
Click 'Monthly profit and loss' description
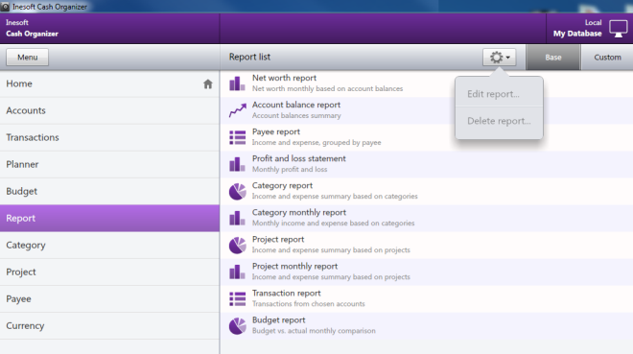pyautogui.click(x=290, y=169)
